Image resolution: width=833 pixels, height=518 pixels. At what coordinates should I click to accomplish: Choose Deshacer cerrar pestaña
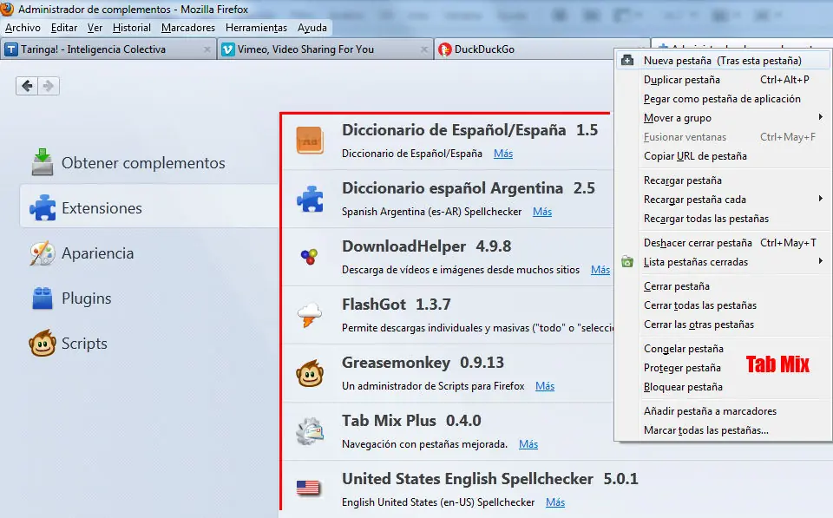coord(724,243)
